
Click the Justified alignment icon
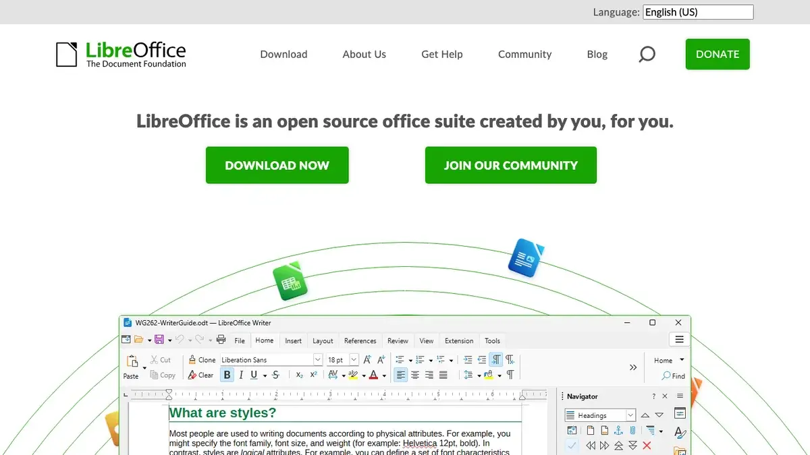(x=443, y=375)
